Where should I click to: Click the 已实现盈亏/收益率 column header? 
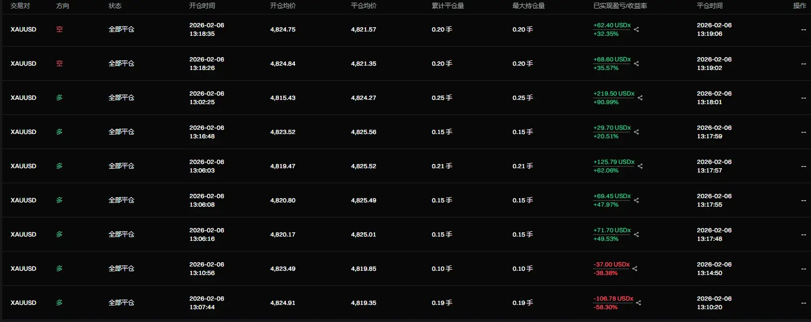click(x=620, y=6)
